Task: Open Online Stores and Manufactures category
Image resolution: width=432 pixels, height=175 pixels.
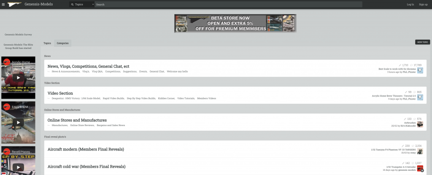Action: pos(77,120)
